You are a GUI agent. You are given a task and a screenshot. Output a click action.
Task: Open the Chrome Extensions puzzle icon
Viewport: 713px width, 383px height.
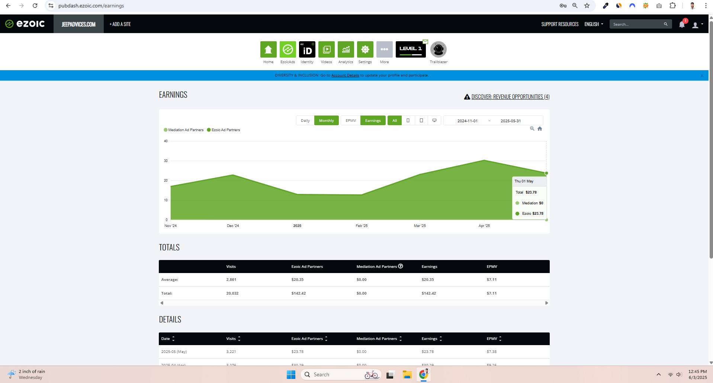point(672,6)
